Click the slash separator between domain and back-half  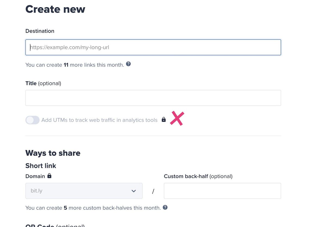tap(153, 191)
